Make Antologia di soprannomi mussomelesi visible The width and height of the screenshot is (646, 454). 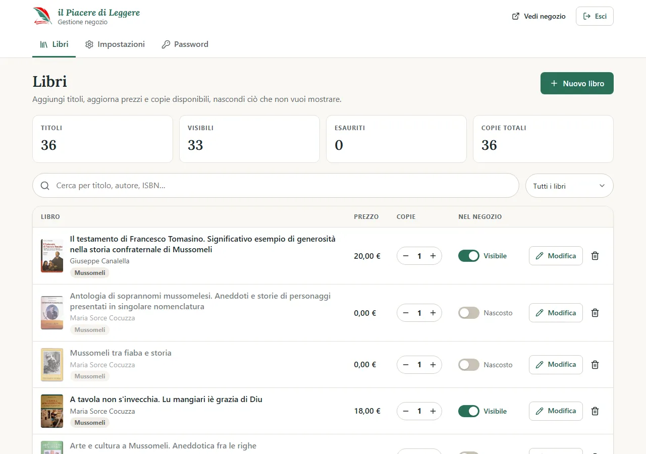coord(469,313)
